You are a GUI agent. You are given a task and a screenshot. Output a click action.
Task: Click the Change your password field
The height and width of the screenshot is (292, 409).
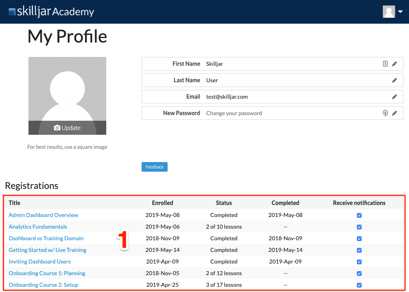coord(234,113)
